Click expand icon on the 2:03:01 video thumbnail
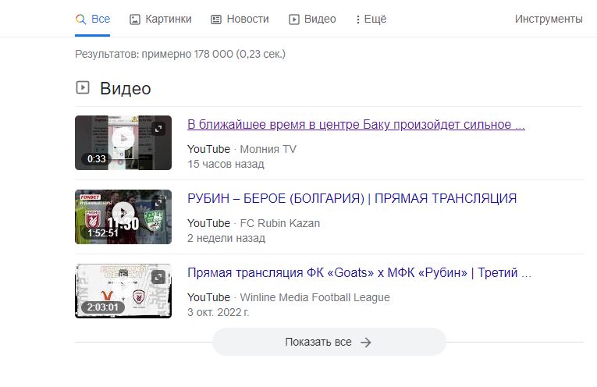 (158, 277)
